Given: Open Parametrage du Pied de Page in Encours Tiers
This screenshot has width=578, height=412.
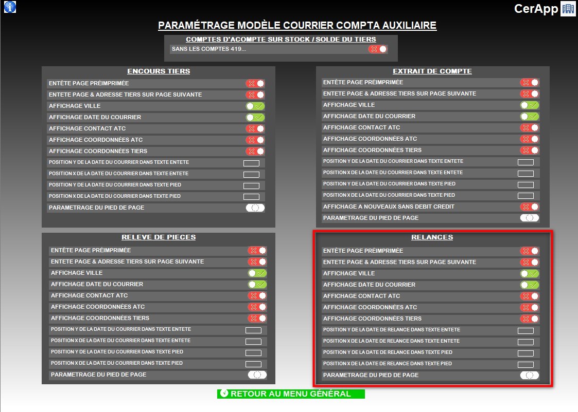Looking at the screenshot, I should pyautogui.click(x=255, y=208).
